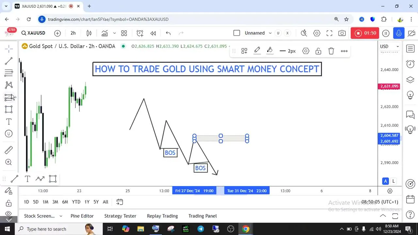Open drawing templates in floating toolbar
Image resolution: width=418 pixels, height=235 pixels.
[x=244, y=51]
